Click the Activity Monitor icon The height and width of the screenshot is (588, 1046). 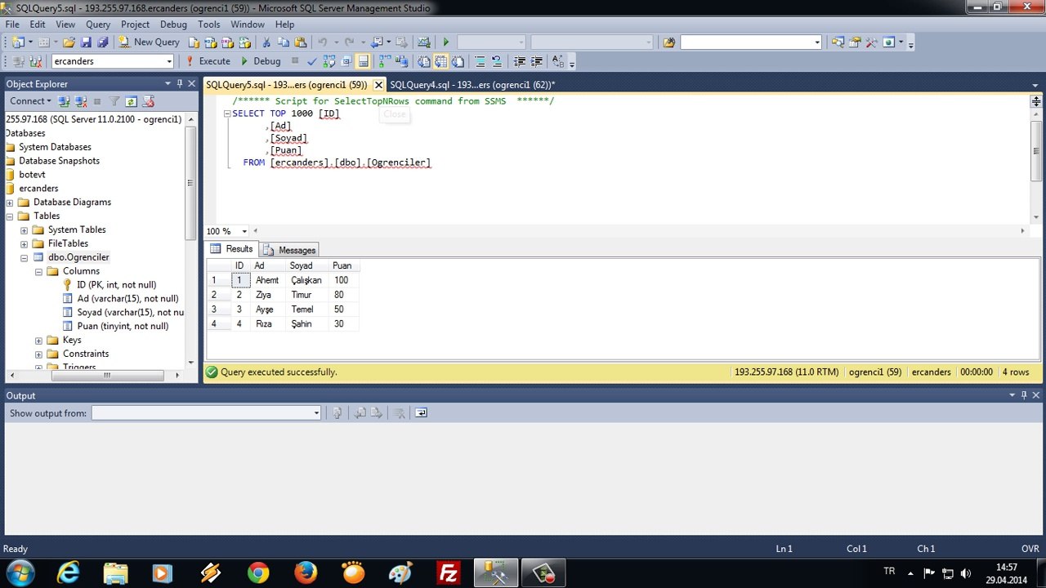tap(423, 42)
